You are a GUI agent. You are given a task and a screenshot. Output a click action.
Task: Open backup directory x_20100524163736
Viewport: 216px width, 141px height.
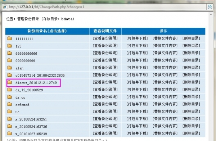(x=31, y=127)
